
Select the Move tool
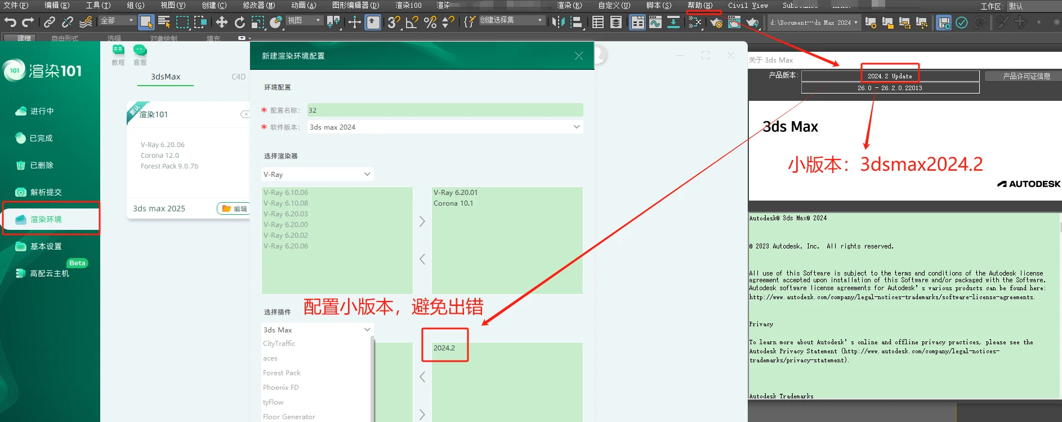tap(222, 23)
